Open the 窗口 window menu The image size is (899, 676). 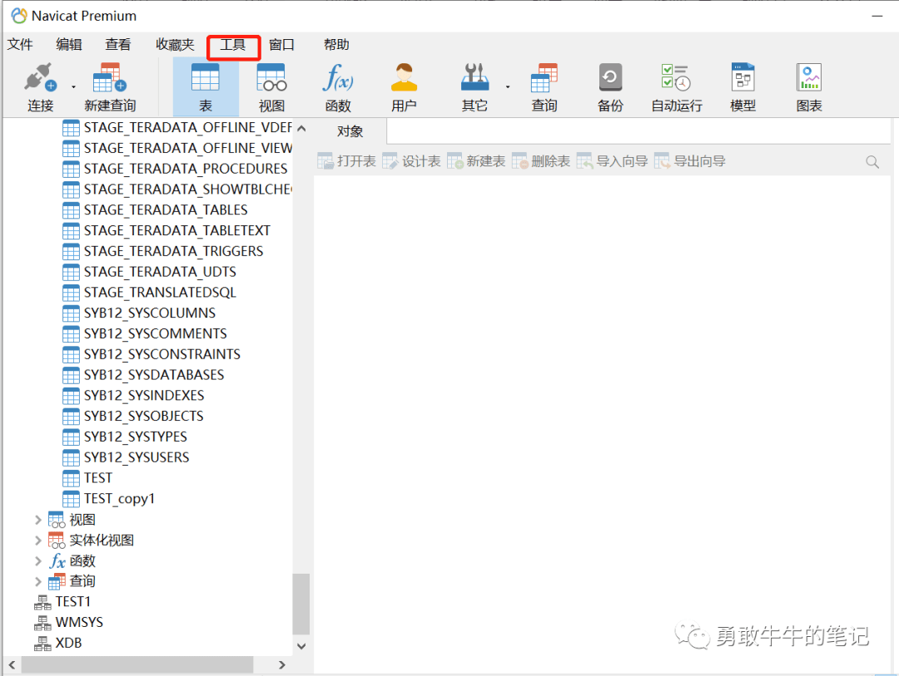pos(281,45)
